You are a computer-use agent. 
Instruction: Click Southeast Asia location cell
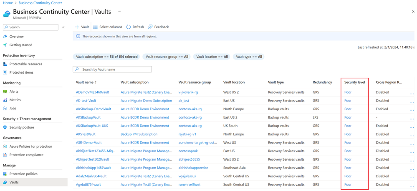coord(234,168)
